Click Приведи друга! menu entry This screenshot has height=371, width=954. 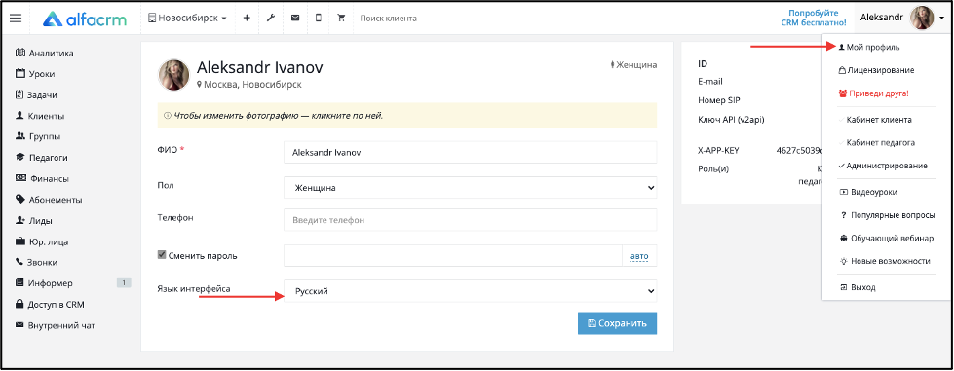pos(873,93)
